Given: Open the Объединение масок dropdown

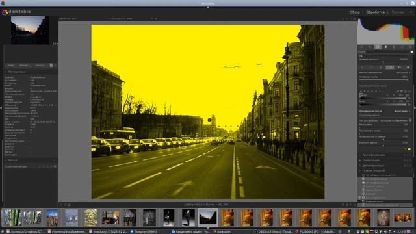Looking at the screenshot, I should [385, 111].
